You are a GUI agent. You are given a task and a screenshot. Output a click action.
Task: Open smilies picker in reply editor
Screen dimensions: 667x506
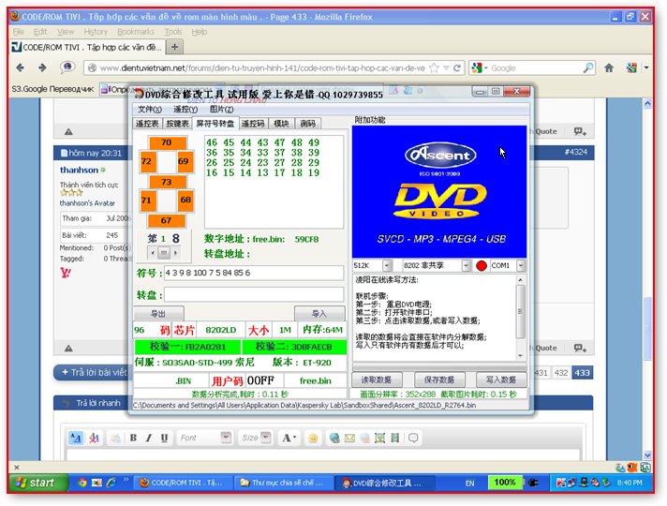tap(313, 438)
